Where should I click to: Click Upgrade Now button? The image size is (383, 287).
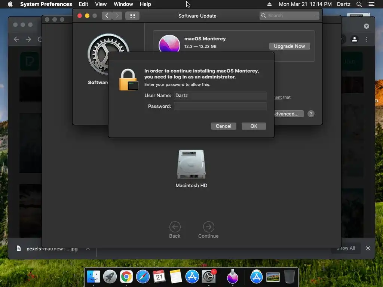pyautogui.click(x=289, y=46)
